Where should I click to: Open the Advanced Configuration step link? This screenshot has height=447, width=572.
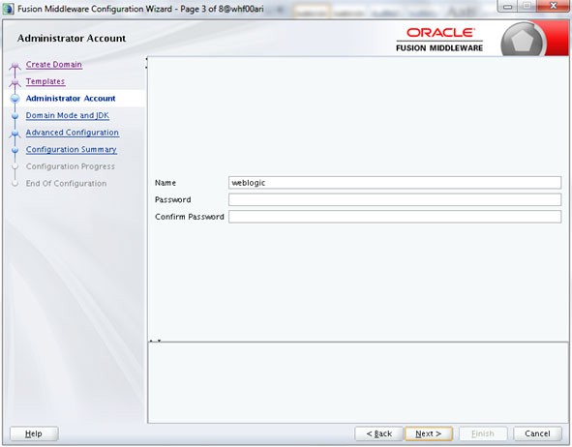pos(73,133)
